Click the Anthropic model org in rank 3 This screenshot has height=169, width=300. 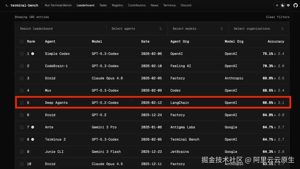pyautogui.click(x=234, y=78)
